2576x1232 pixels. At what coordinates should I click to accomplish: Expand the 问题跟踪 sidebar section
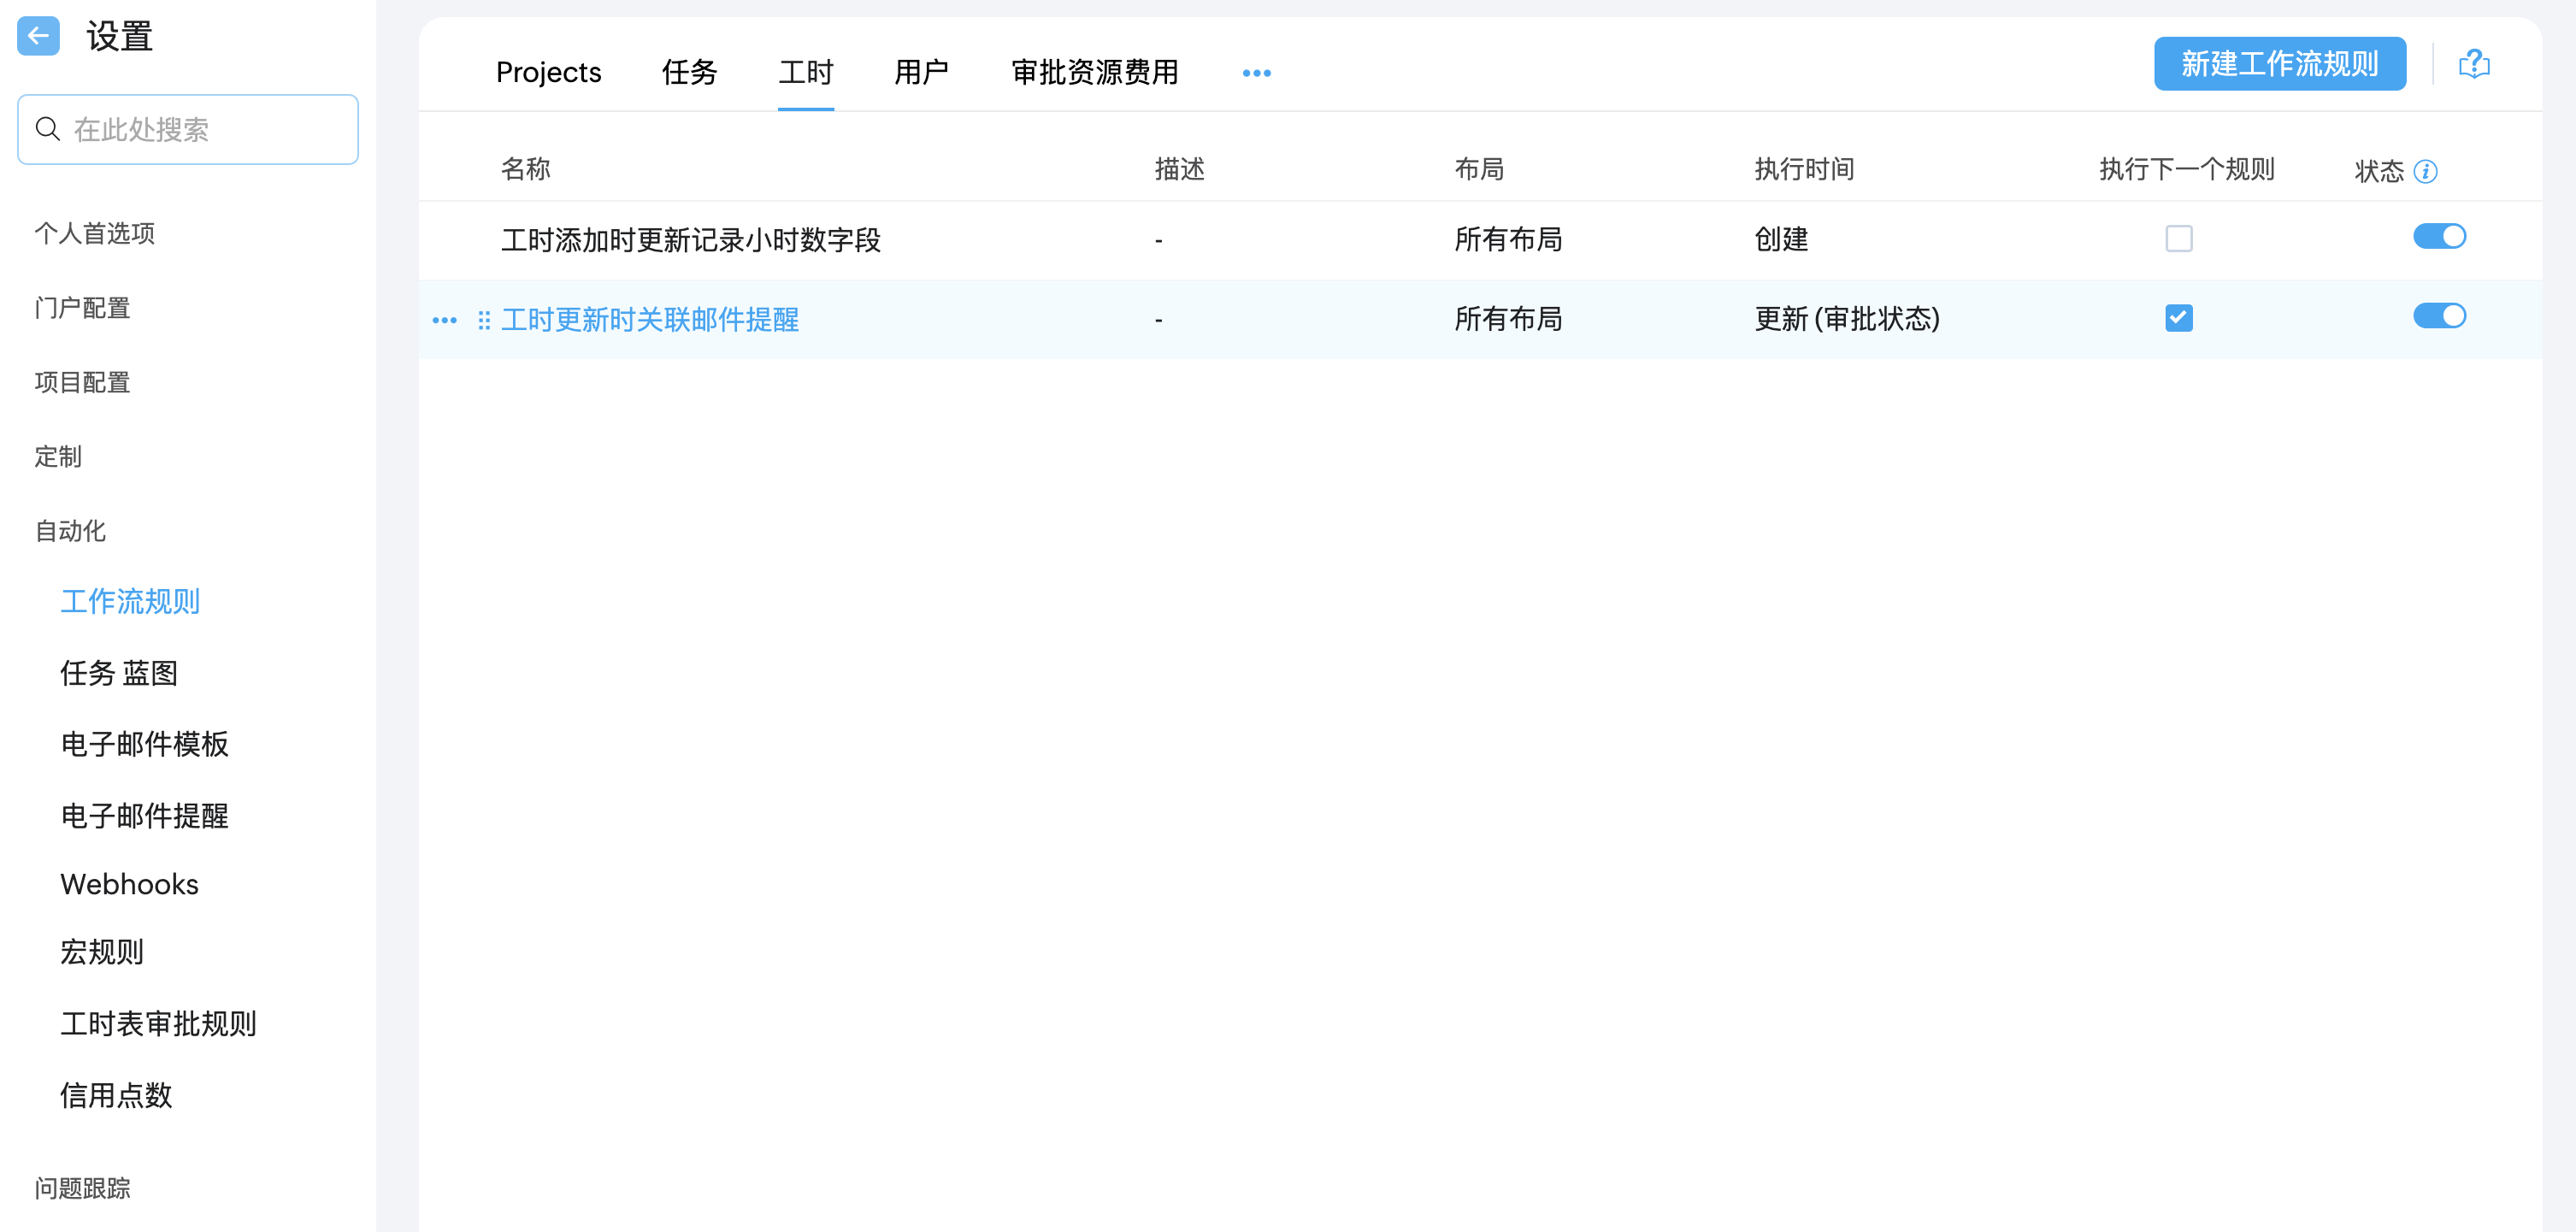click(x=82, y=1188)
